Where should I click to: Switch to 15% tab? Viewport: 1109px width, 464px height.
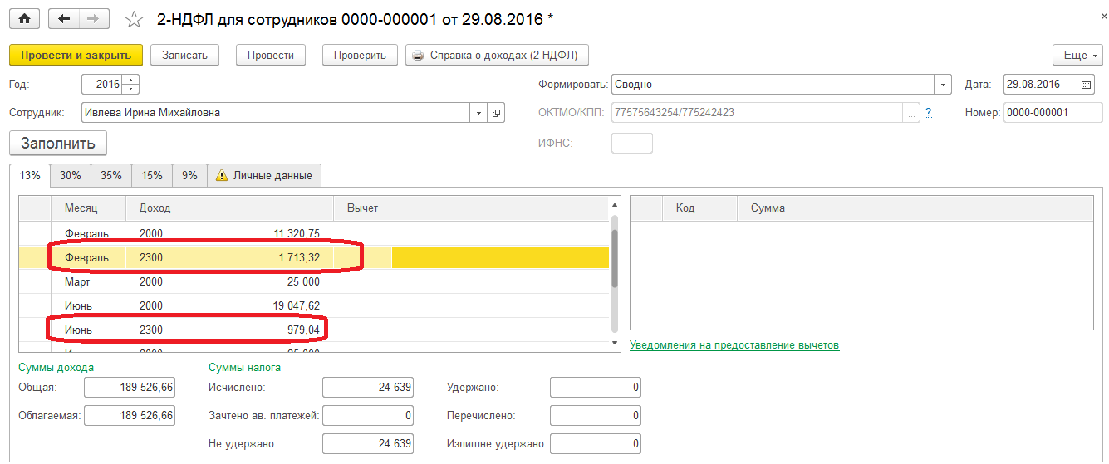click(x=152, y=175)
